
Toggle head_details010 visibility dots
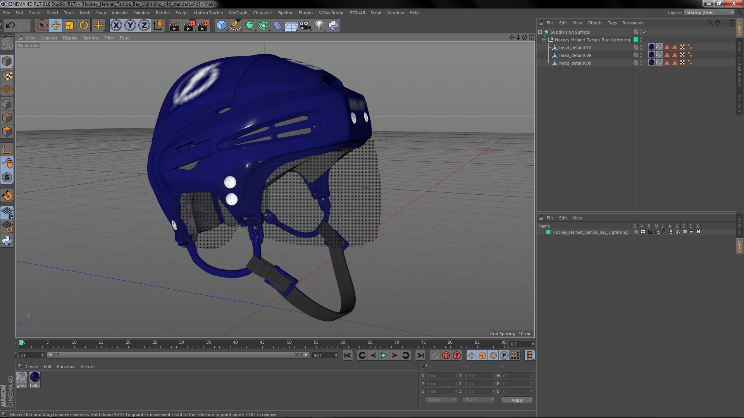(x=641, y=48)
